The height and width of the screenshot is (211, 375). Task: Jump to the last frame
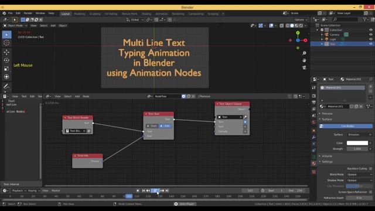(167, 190)
